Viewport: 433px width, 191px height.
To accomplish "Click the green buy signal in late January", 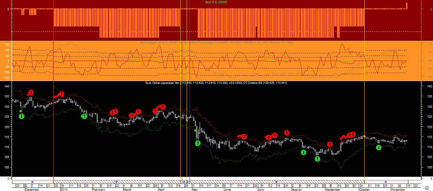I will coord(84,116).
